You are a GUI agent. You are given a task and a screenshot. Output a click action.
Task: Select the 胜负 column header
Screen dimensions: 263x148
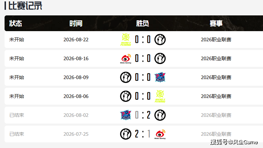pyautogui.click(x=143, y=23)
